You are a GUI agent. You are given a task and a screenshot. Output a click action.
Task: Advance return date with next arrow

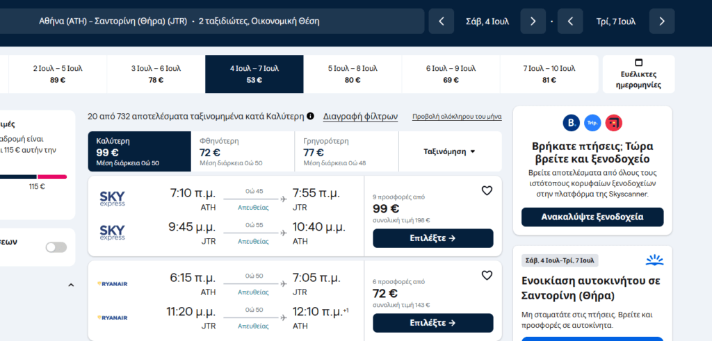coord(662,21)
